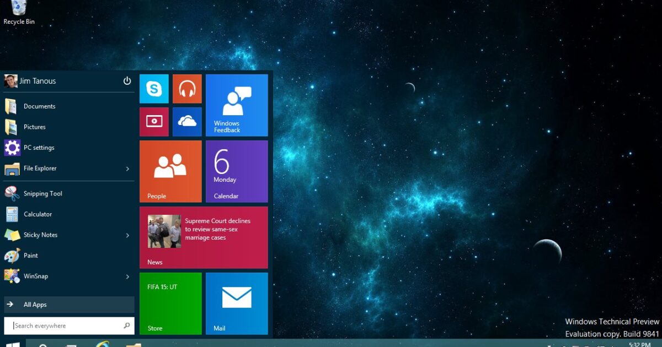
Task: Open the People tile
Action: [x=170, y=171]
